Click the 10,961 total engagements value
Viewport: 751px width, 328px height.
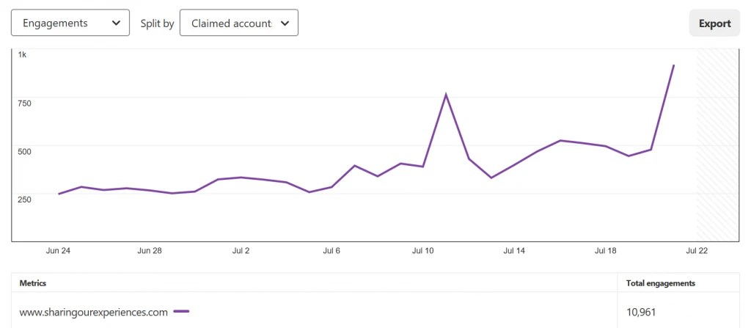[641, 312]
